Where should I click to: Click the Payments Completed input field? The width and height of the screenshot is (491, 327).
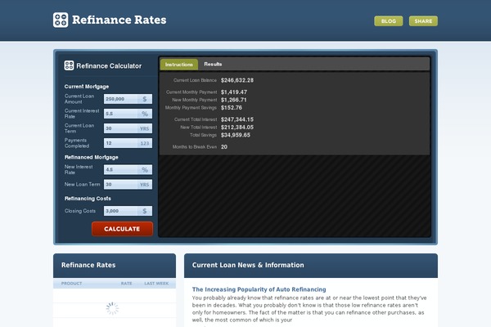[128, 143]
